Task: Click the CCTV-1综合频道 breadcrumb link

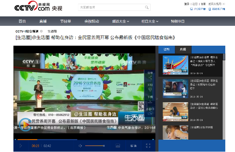Action: coord(26,31)
